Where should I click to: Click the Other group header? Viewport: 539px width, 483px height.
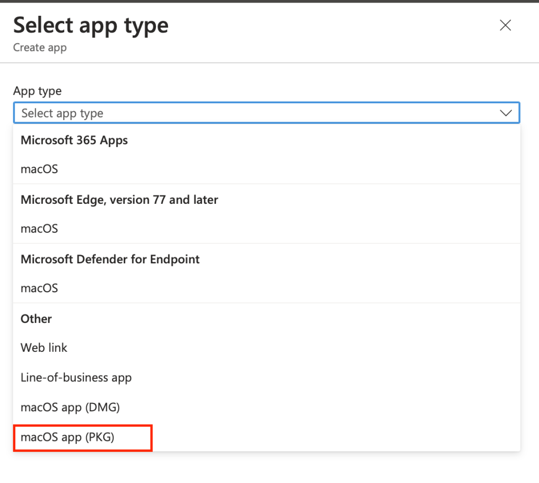(36, 319)
